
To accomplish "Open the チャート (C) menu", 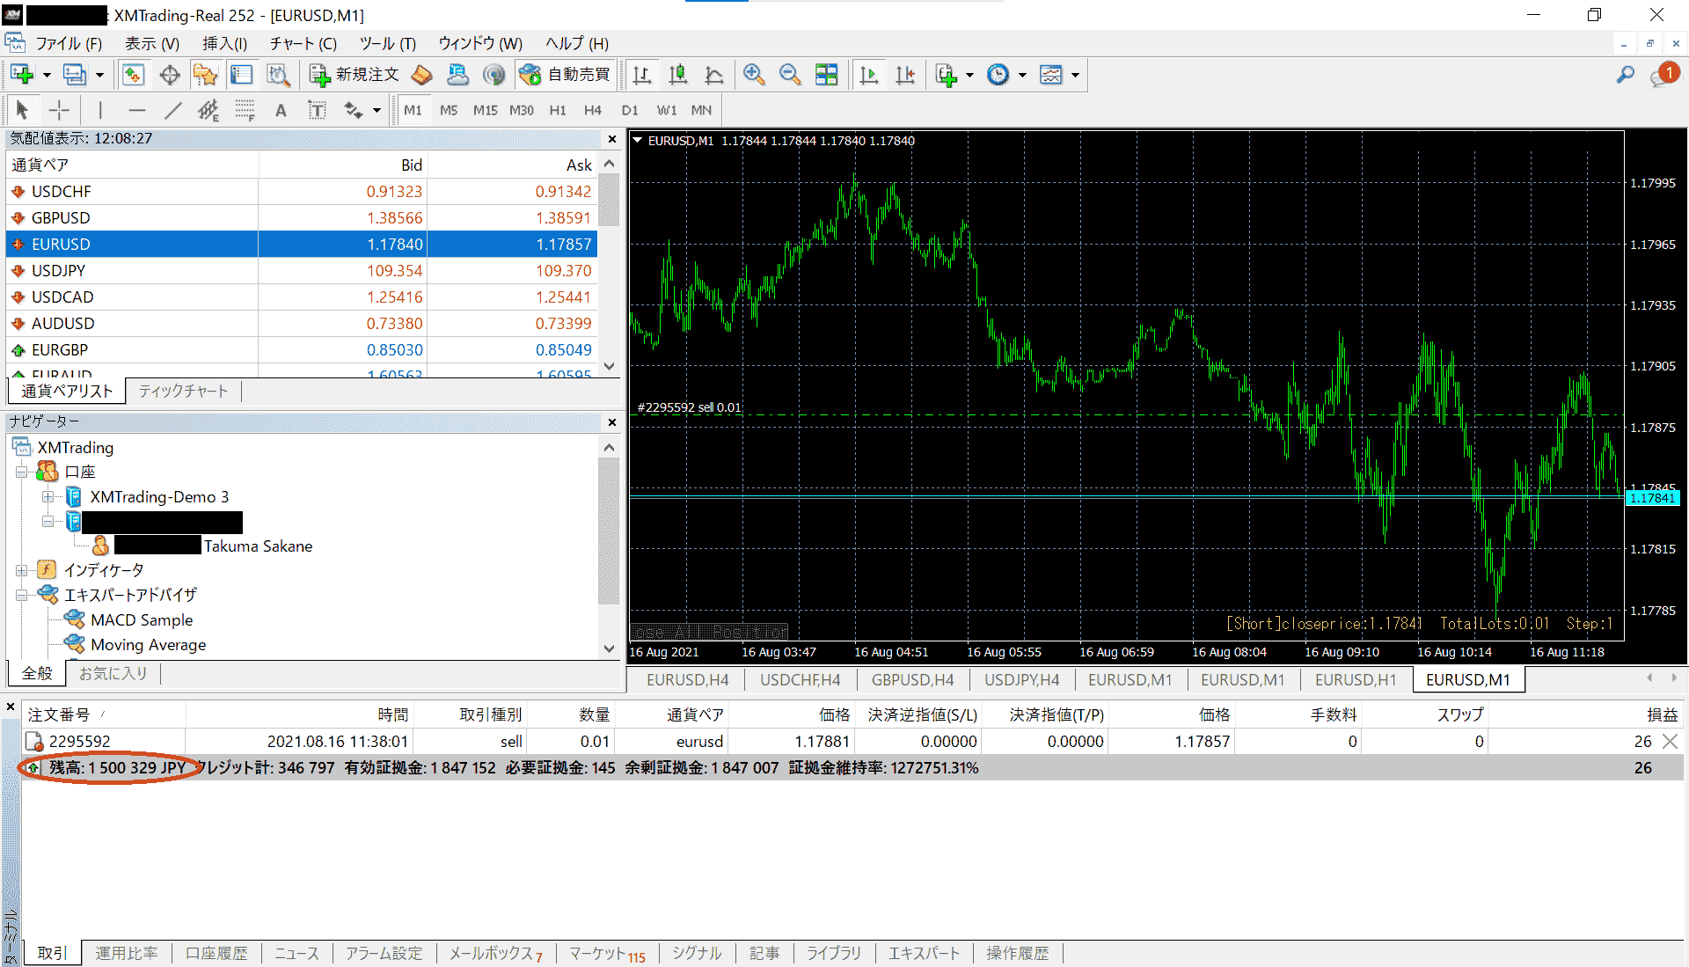I will click(x=303, y=43).
